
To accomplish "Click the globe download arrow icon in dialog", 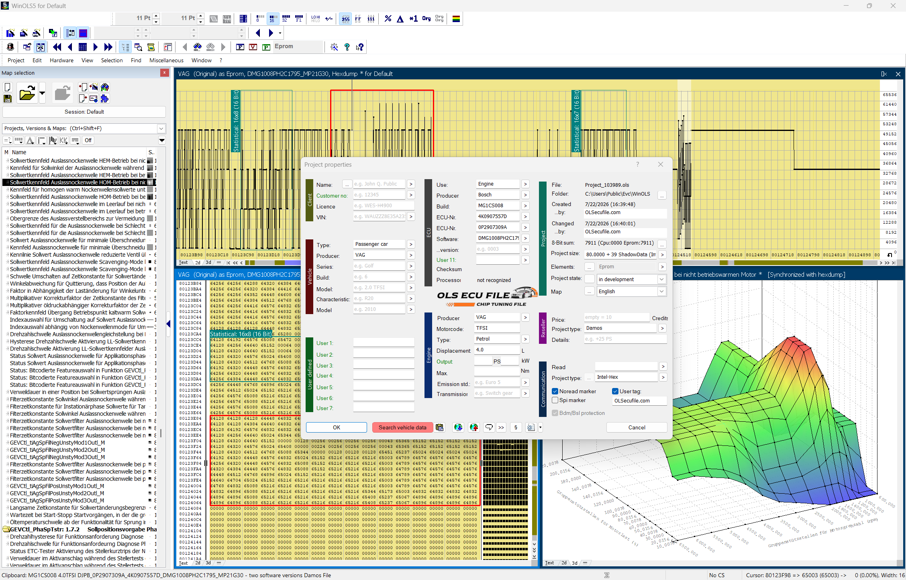I will [458, 427].
